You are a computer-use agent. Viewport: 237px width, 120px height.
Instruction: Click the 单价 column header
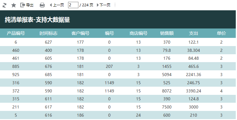221,33
